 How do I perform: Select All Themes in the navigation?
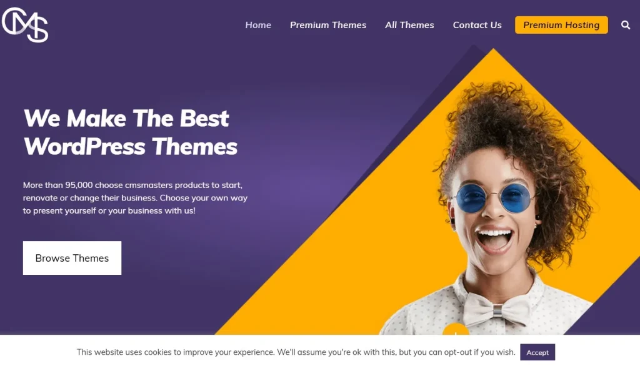point(409,25)
